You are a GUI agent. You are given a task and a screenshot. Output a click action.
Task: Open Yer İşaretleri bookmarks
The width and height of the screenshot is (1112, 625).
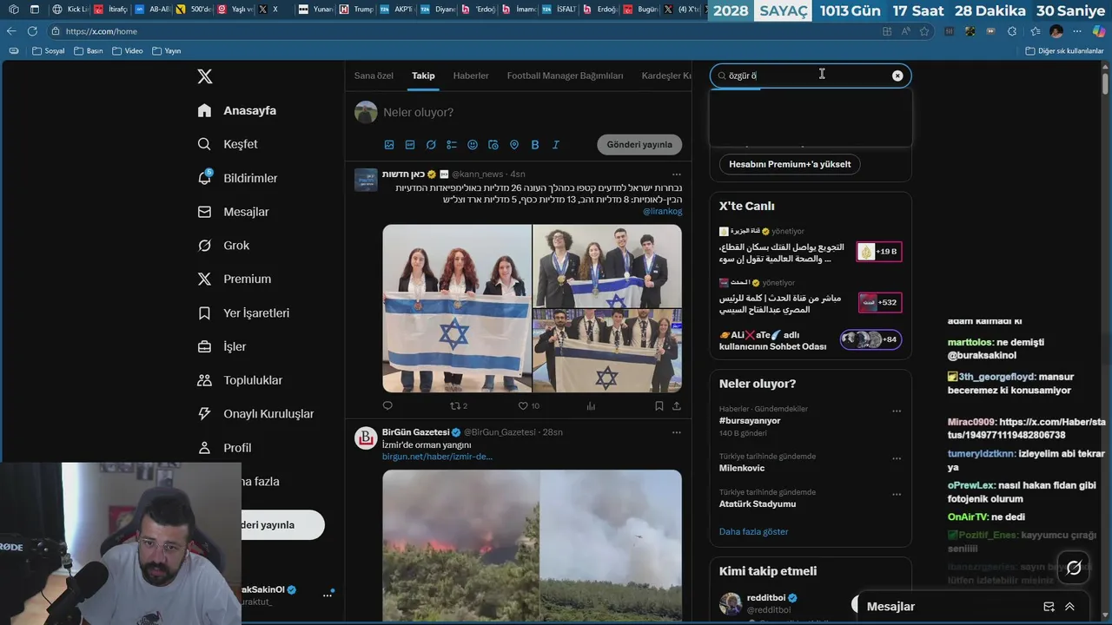pyautogui.click(x=243, y=312)
